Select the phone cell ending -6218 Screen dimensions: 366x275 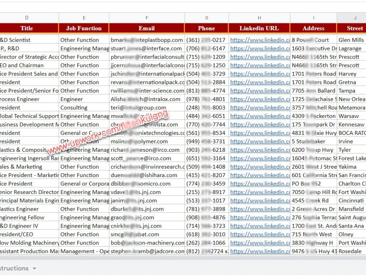206,150
